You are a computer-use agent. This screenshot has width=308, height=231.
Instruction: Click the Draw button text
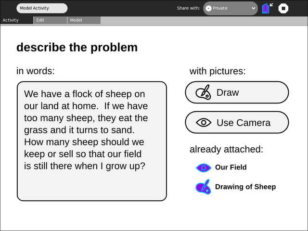pyautogui.click(x=228, y=92)
